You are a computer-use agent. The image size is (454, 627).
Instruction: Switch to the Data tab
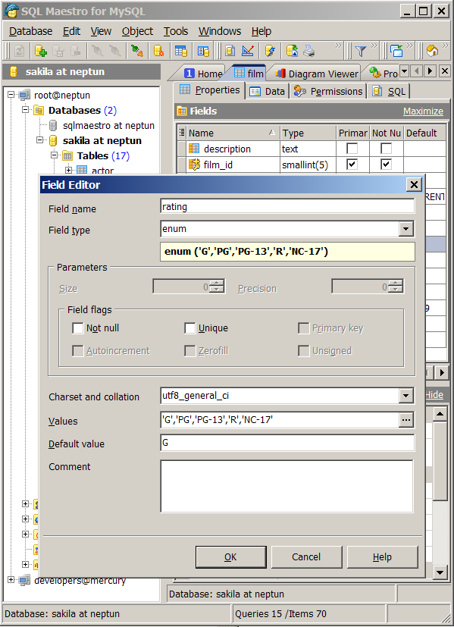pyautogui.click(x=267, y=92)
